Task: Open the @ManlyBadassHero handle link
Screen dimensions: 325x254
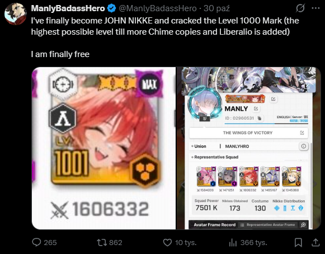Action: click(158, 8)
